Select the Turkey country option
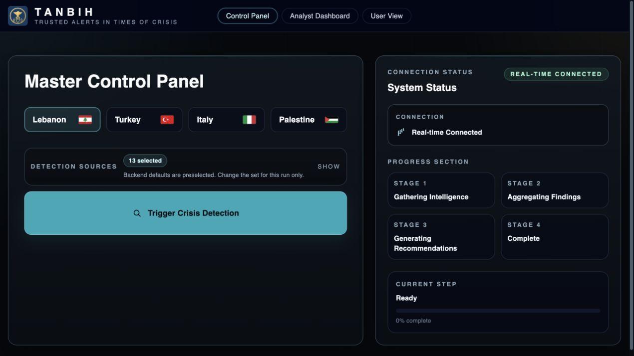 point(144,120)
